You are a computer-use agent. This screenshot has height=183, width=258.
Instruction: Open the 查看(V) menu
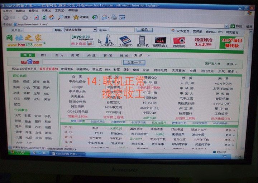coord(33,11)
